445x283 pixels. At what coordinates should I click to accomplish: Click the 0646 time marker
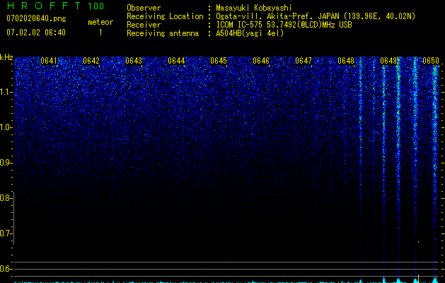click(261, 61)
